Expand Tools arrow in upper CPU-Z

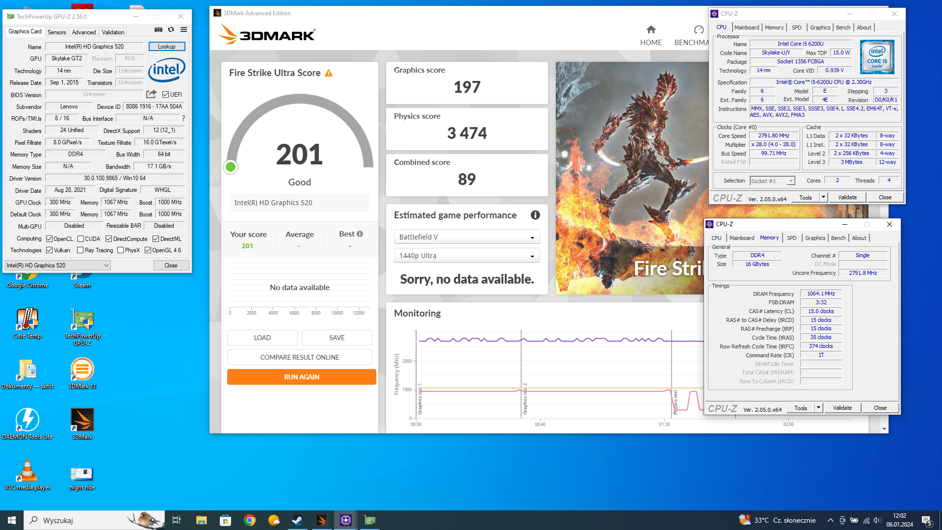click(823, 197)
